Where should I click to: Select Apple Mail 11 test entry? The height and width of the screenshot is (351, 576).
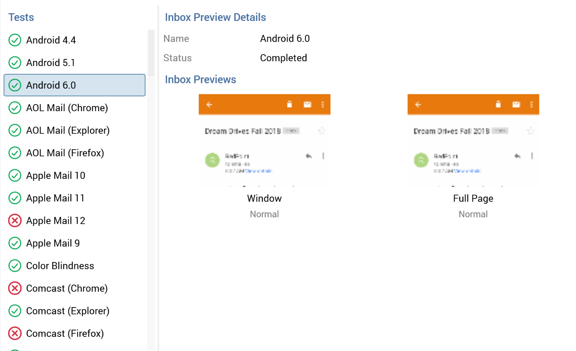click(x=55, y=198)
